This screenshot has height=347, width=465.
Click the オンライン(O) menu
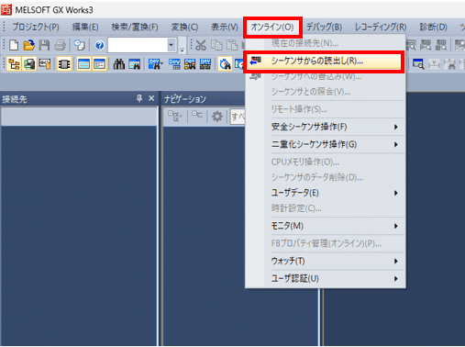[272, 28]
